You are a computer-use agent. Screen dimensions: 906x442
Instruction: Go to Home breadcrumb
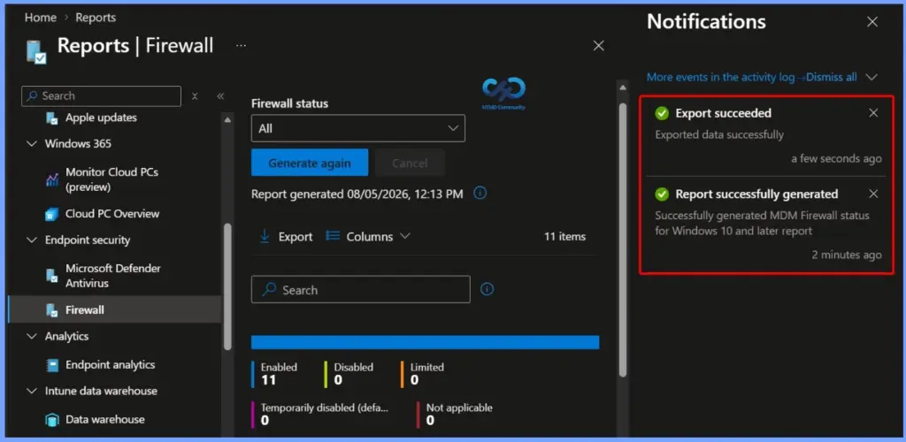click(x=41, y=18)
